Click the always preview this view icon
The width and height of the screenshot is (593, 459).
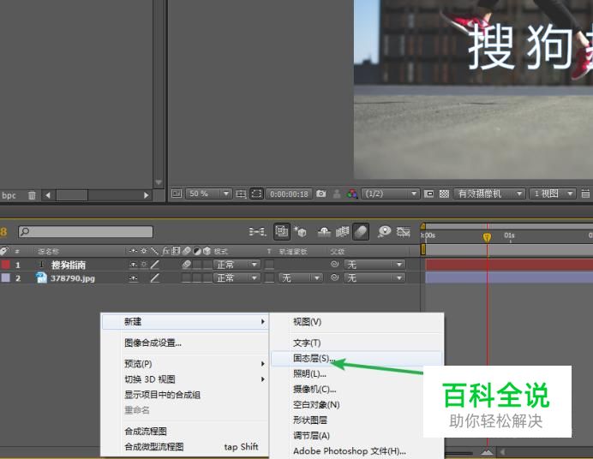tap(177, 194)
